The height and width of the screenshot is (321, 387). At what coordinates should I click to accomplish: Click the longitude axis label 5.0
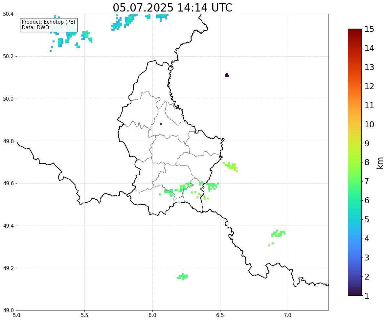click(17, 315)
